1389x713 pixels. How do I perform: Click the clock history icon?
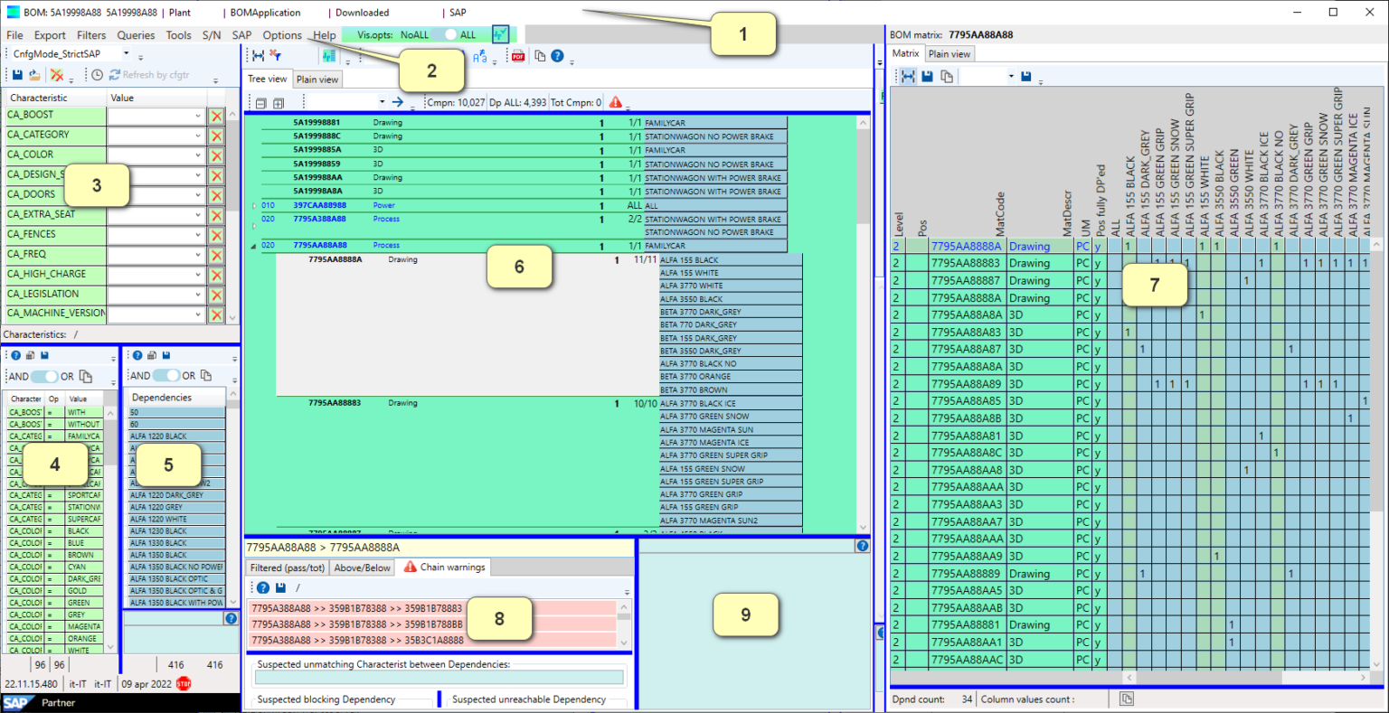98,75
